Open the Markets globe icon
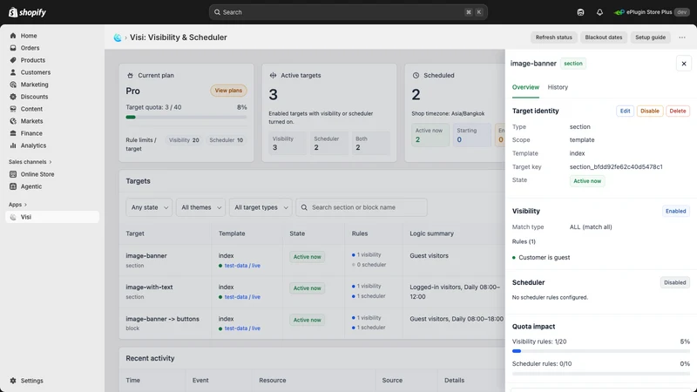 pyautogui.click(x=13, y=121)
